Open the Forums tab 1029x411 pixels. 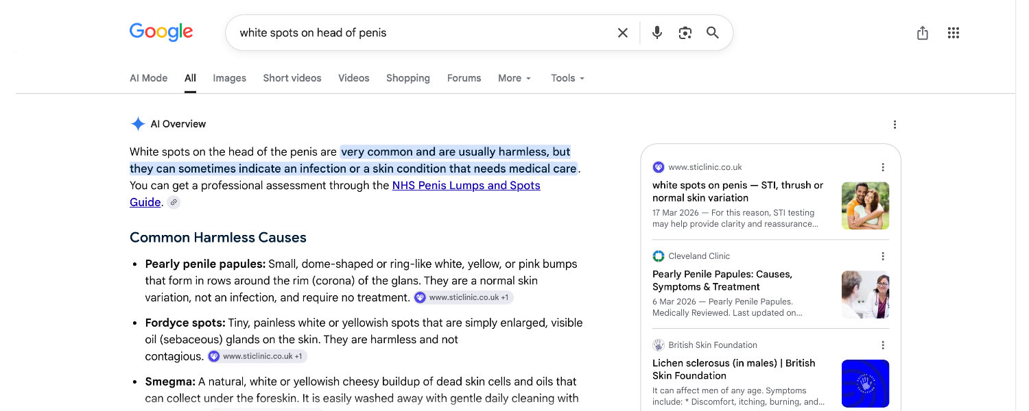464,78
